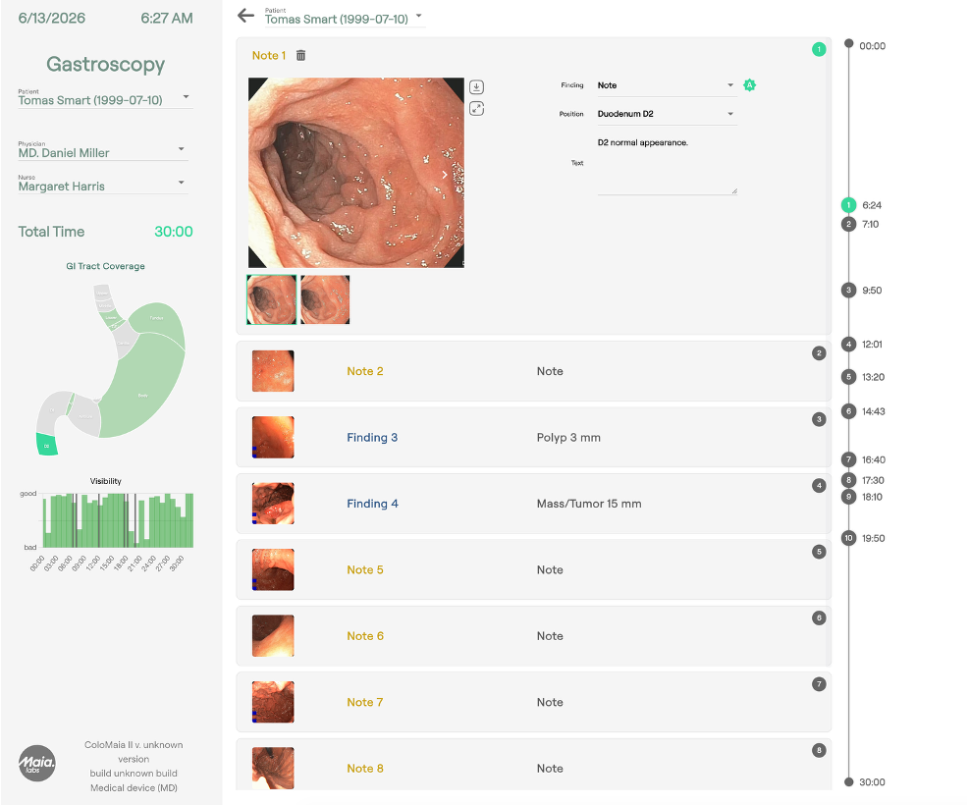Expand the Note 7 entry
This screenshot has height=805, width=968.
[x=533, y=702]
